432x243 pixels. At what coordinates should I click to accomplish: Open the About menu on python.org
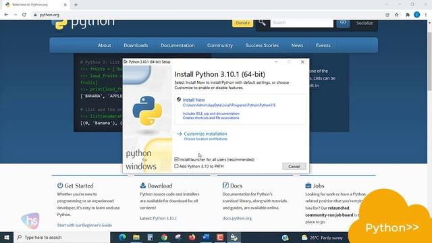coord(104,45)
